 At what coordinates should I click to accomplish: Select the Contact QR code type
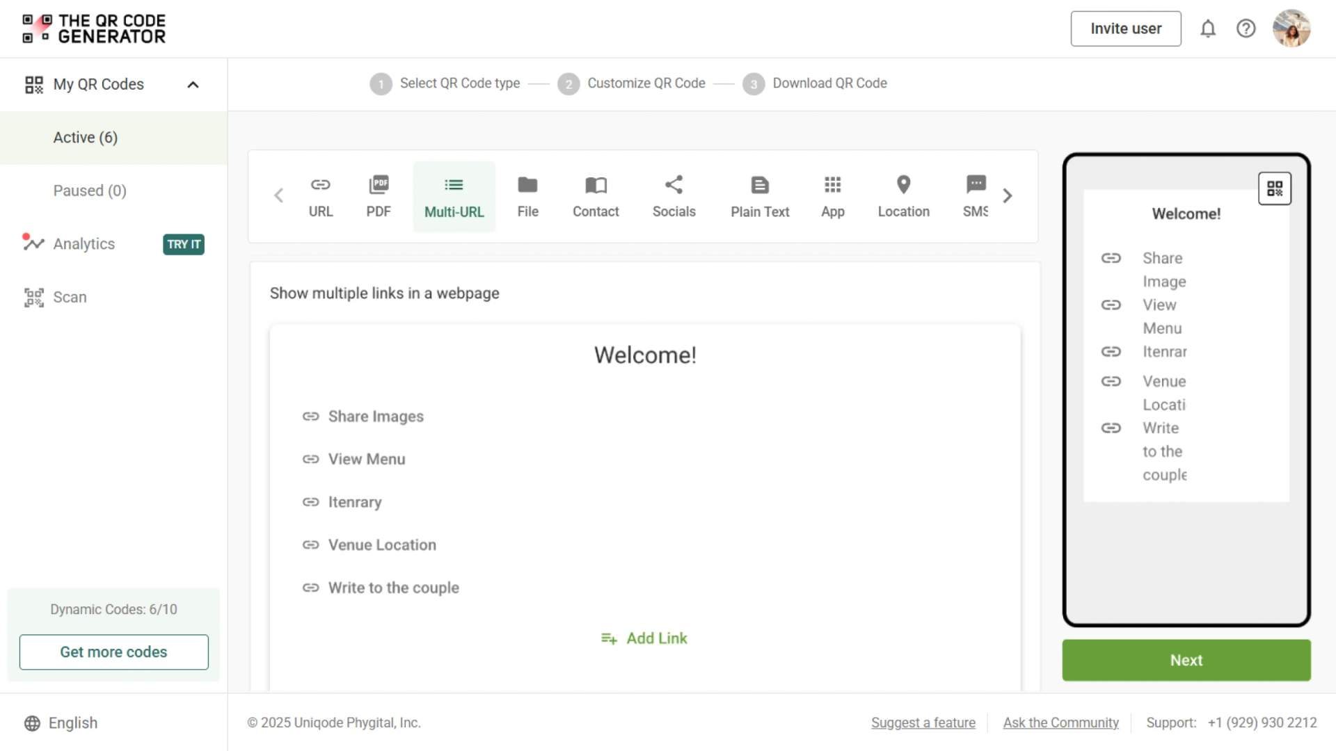point(596,197)
